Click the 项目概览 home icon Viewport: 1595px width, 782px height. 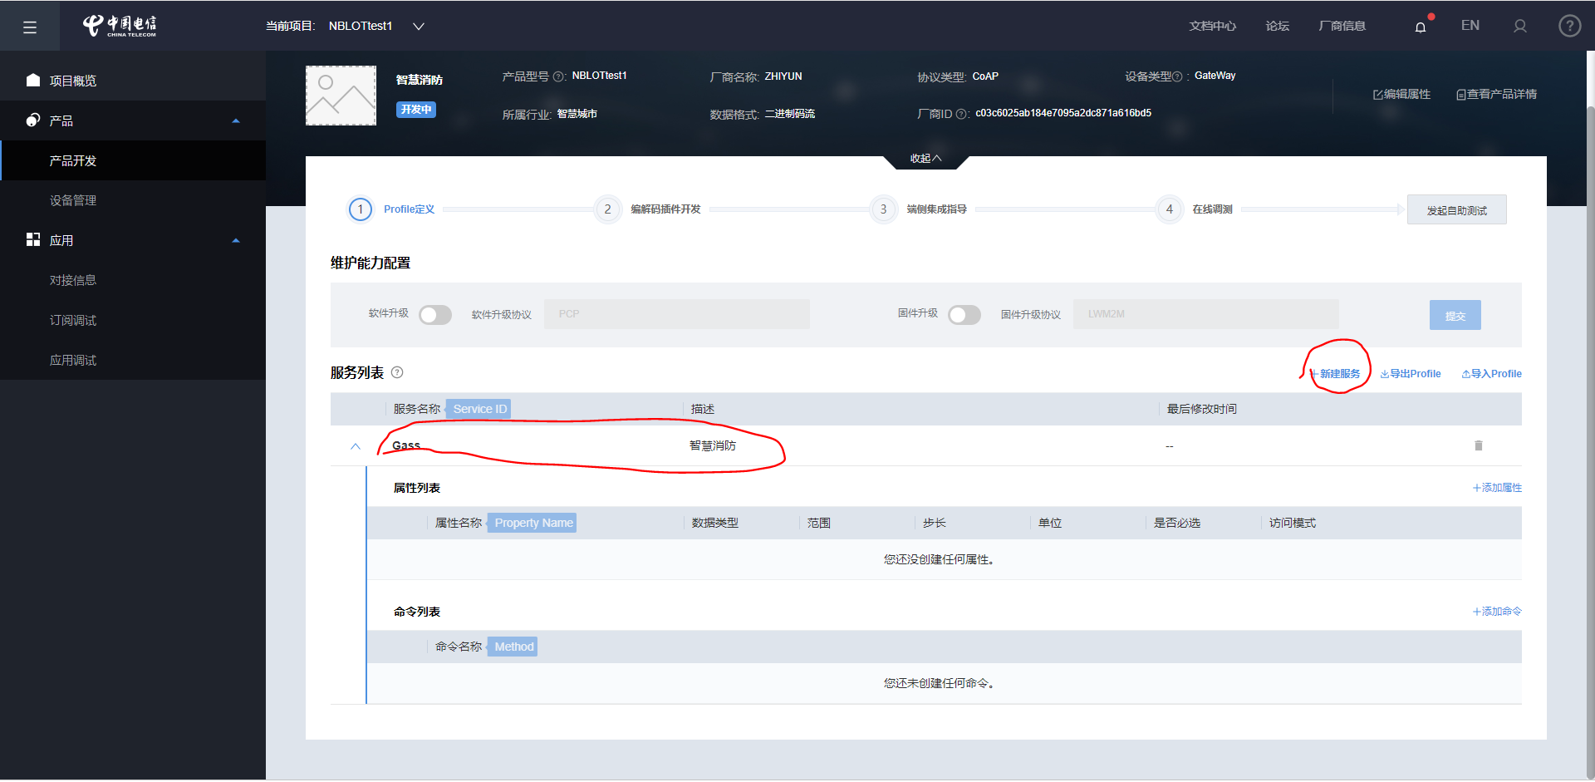[x=33, y=80]
